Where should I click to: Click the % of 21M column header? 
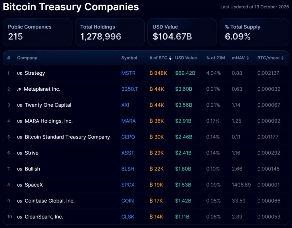click(216, 58)
